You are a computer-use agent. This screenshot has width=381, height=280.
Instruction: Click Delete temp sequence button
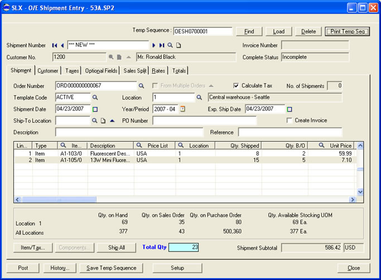[x=308, y=32]
